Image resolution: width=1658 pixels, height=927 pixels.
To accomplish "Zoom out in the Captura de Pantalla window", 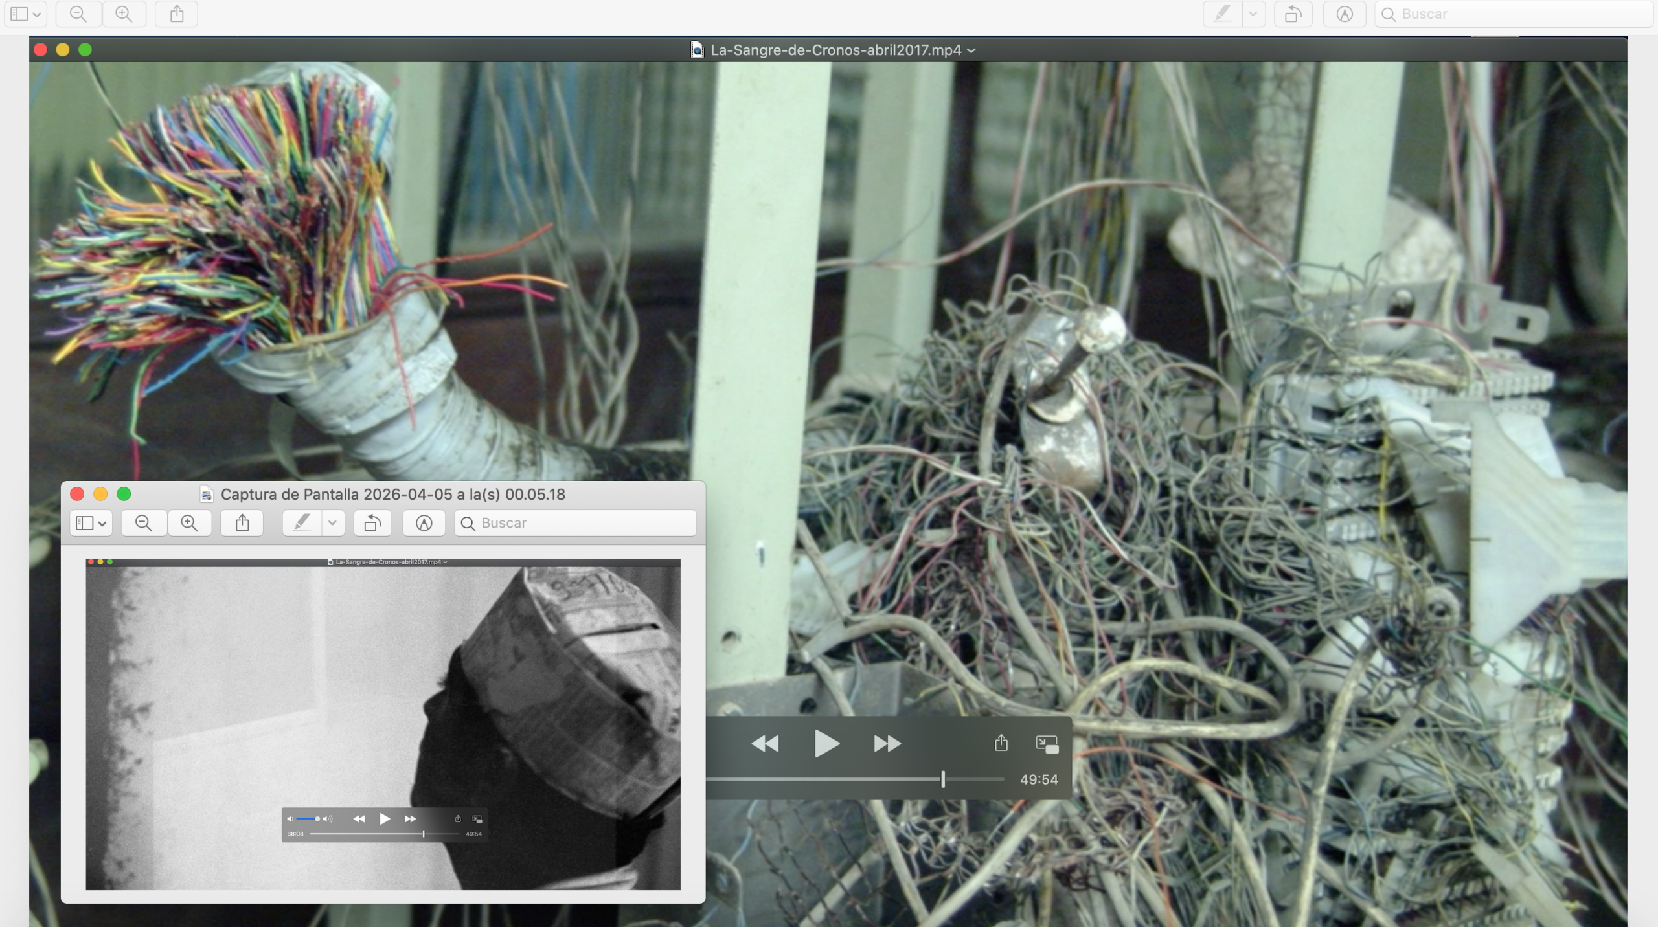I will (144, 523).
